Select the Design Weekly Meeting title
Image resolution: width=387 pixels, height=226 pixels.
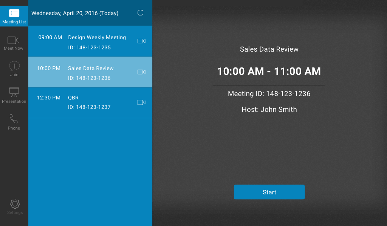[97, 37]
